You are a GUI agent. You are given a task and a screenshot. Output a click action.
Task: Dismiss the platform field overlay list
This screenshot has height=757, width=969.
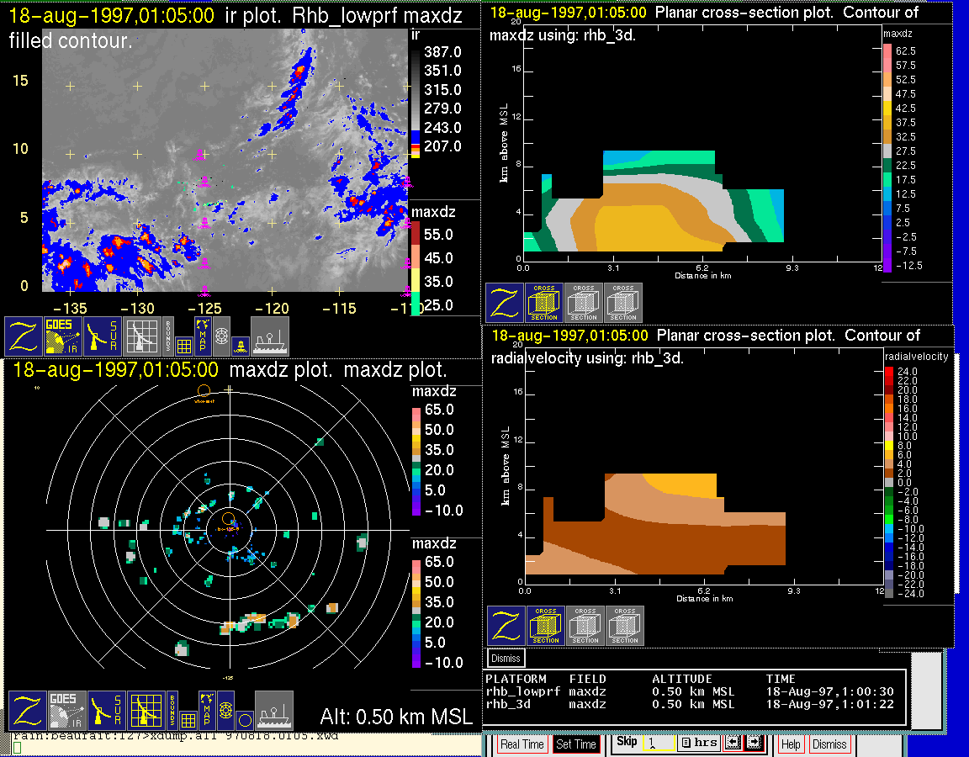coord(506,658)
